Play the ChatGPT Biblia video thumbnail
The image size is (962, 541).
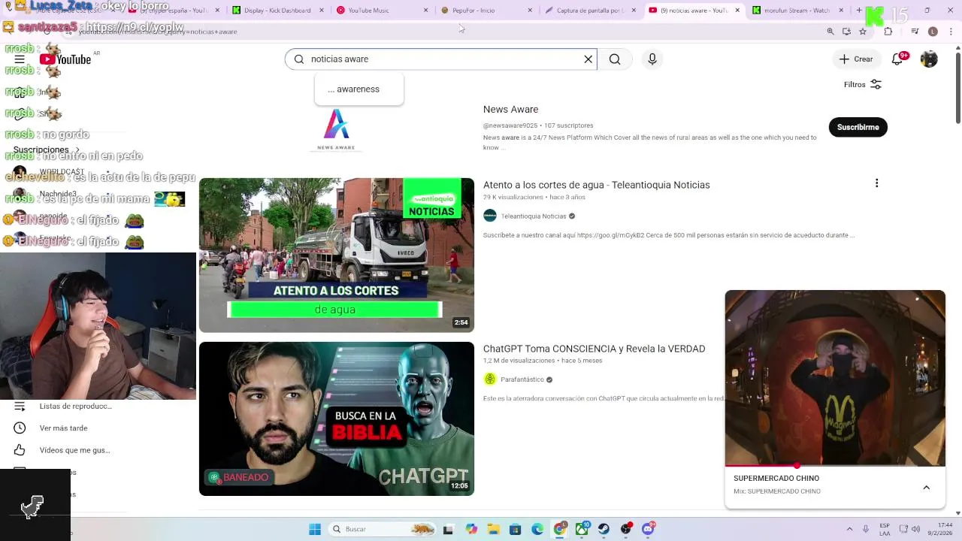click(336, 419)
